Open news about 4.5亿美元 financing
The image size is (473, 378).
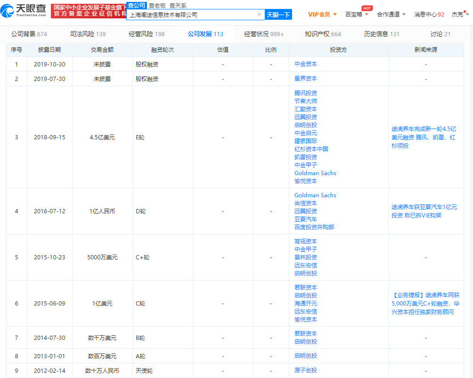(x=424, y=137)
